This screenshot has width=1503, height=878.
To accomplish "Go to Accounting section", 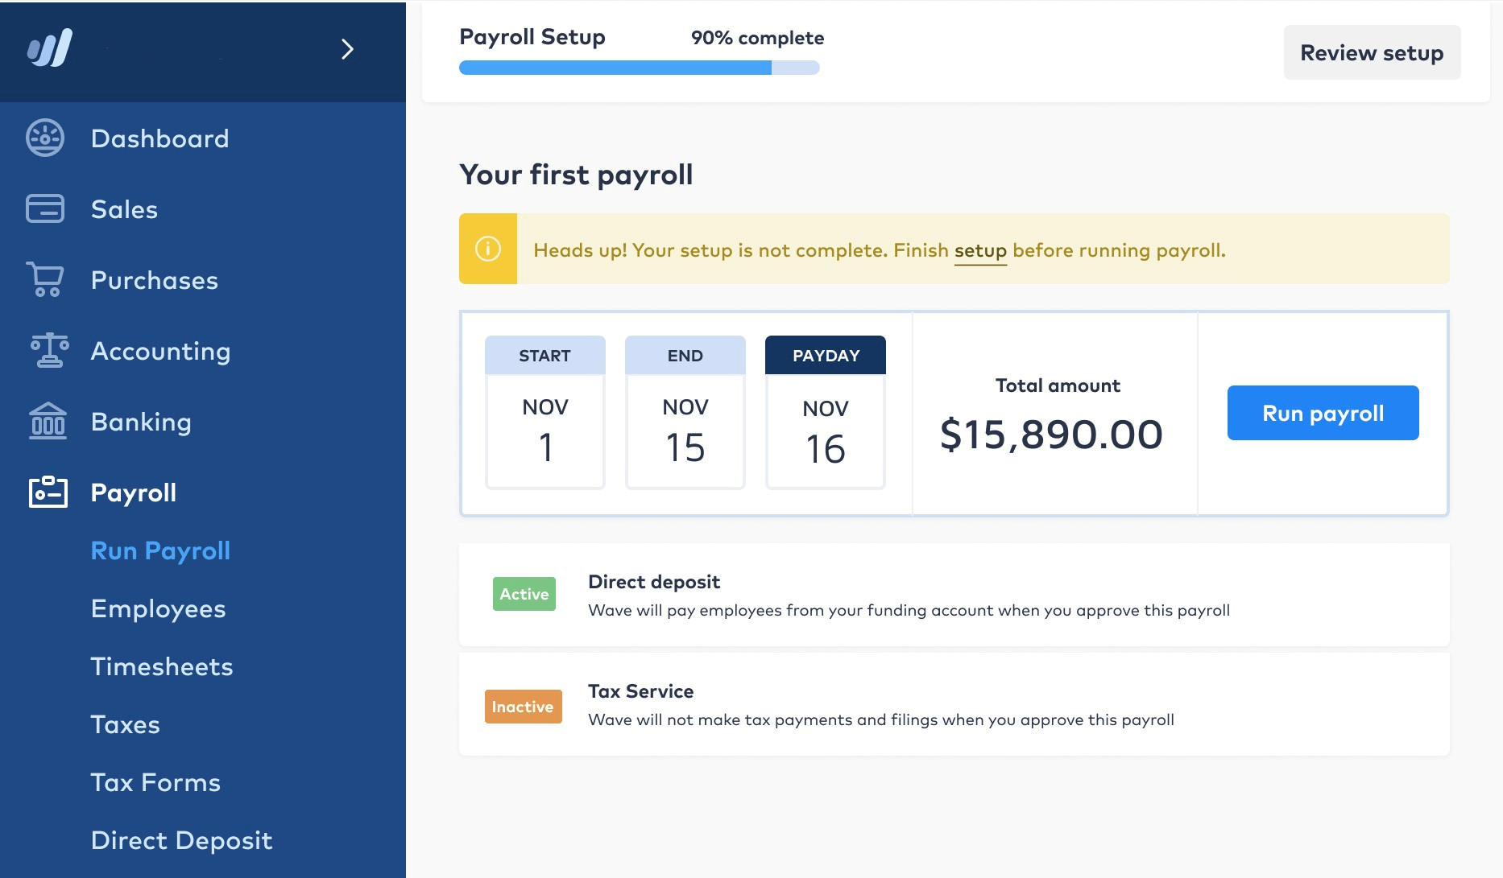I will pos(161,351).
